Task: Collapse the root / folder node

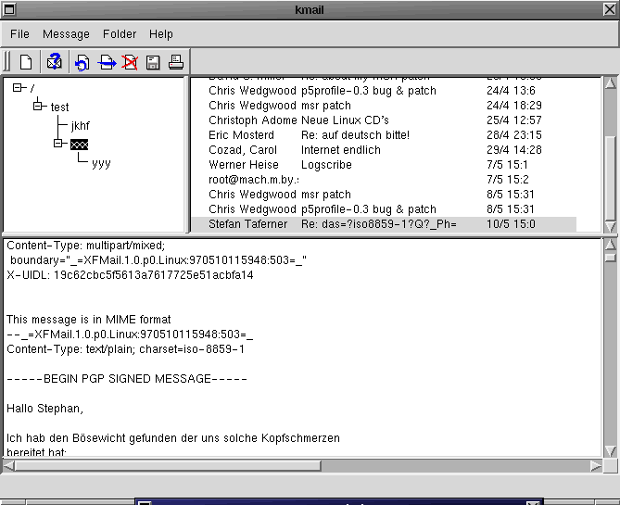Action: (18, 87)
